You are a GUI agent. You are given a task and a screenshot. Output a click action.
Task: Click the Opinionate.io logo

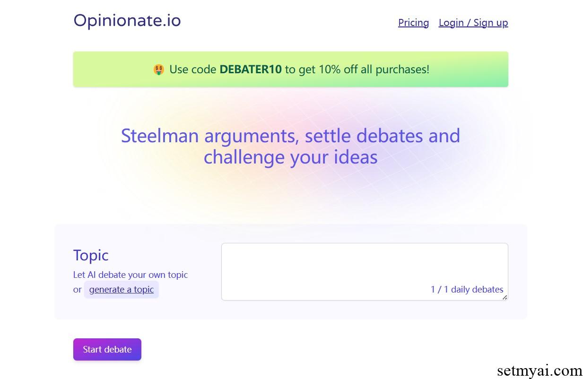point(127,21)
